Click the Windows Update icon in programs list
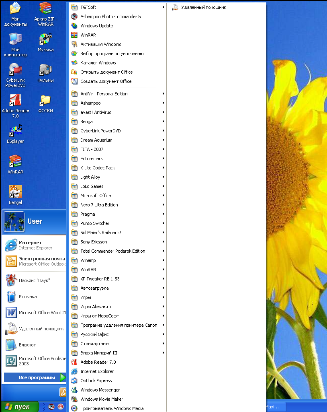The width and height of the screenshot is (327, 412). point(74,26)
